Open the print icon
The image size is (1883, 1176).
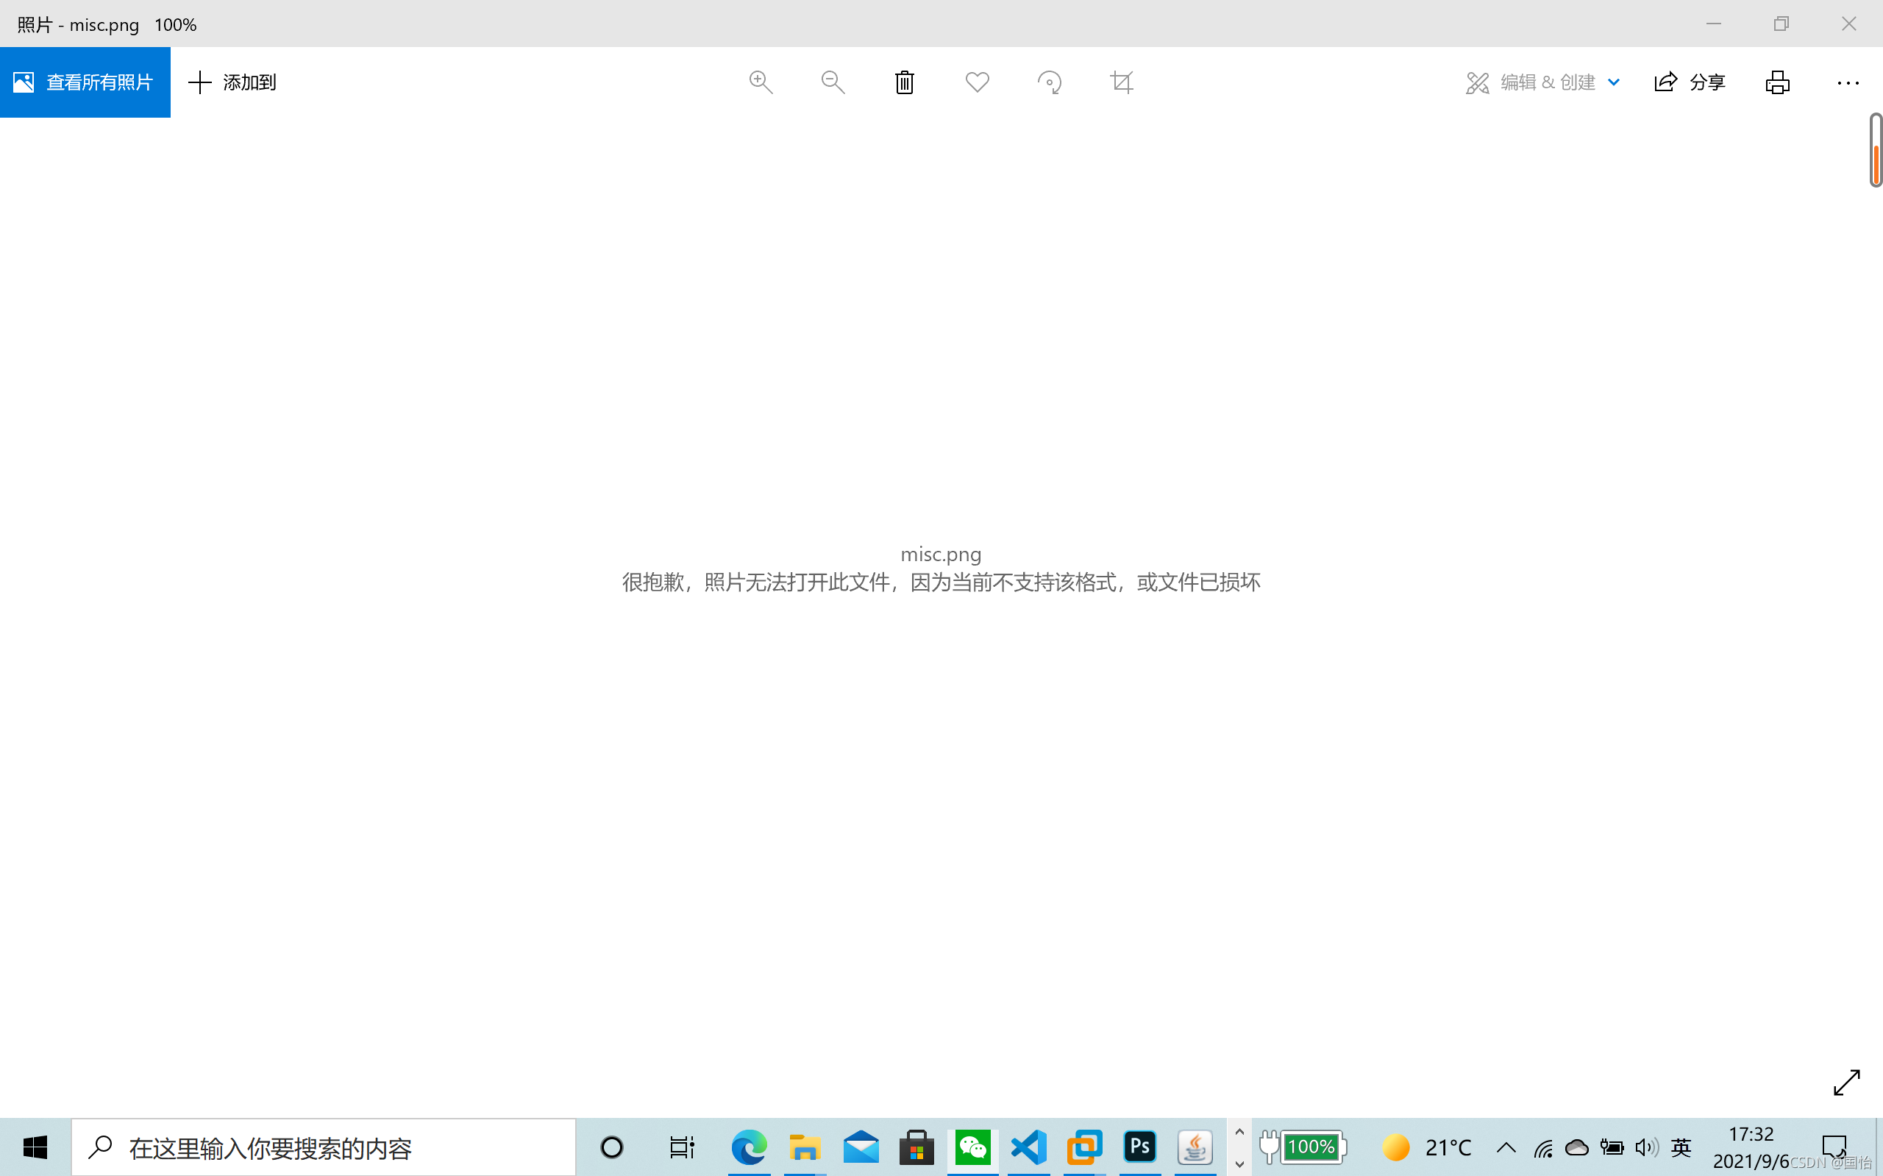(1776, 82)
